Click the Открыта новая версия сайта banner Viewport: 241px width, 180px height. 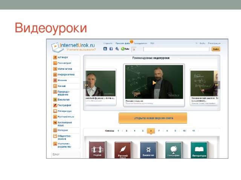[x=153, y=118]
